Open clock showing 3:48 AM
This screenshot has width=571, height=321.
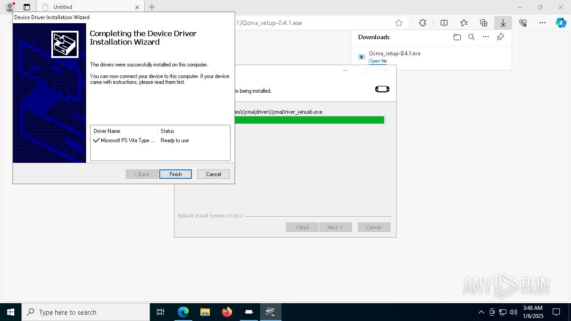533,312
